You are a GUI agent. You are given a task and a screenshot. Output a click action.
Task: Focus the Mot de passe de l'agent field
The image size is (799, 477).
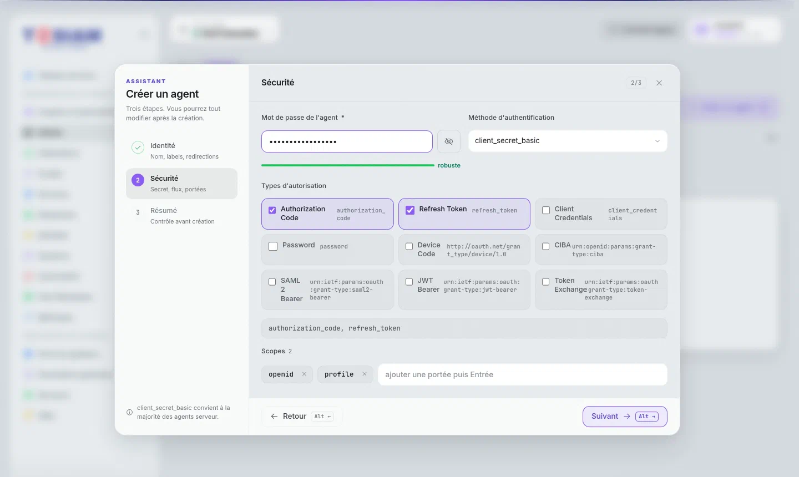347,141
